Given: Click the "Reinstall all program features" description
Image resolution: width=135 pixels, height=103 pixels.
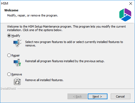Looking at the screenshot, I should tap(65, 61).
